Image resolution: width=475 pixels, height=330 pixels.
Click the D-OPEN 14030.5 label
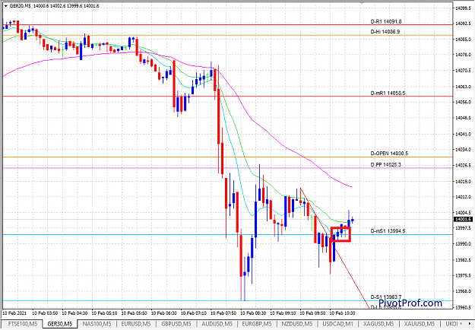[x=389, y=154]
